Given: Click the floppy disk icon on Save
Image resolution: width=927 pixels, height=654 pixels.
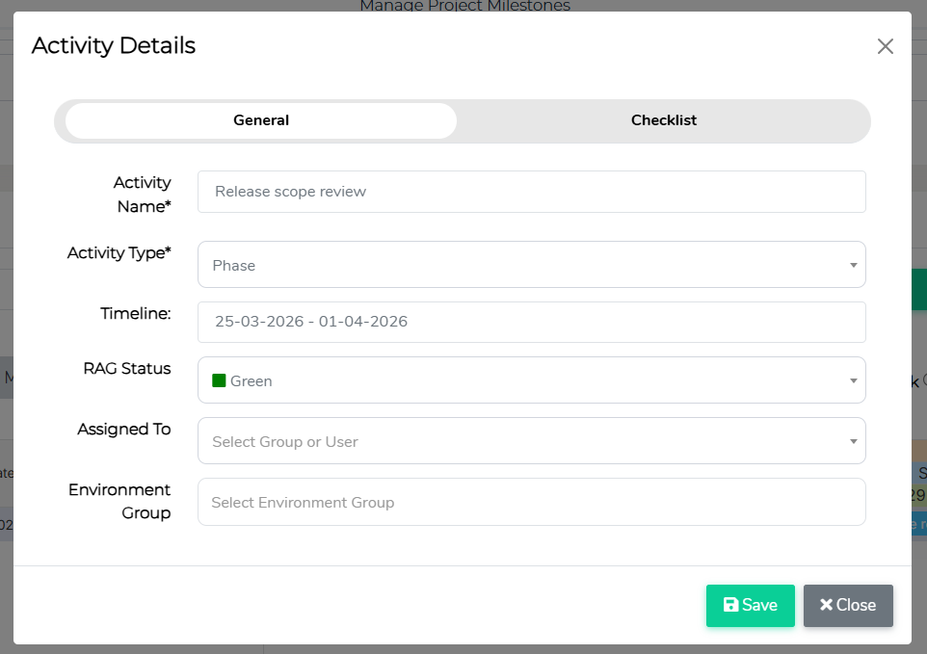Looking at the screenshot, I should [730, 605].
